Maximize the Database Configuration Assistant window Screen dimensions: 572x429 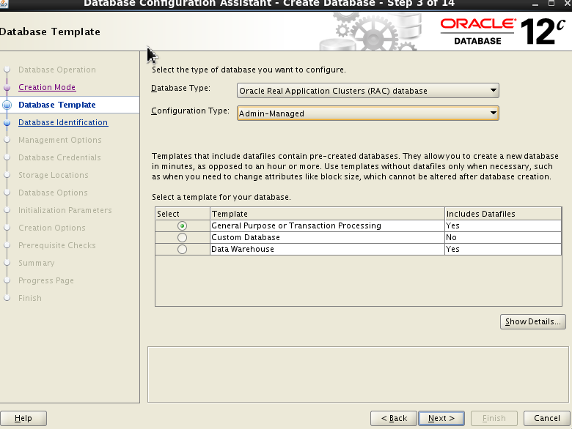pyautogui.click(x=551, y=4)
